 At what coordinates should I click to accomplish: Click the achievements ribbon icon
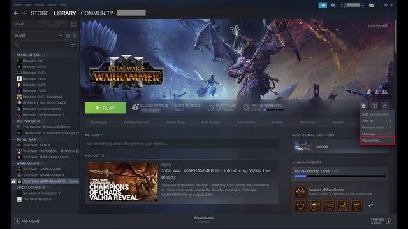click(x=246, y=108)
